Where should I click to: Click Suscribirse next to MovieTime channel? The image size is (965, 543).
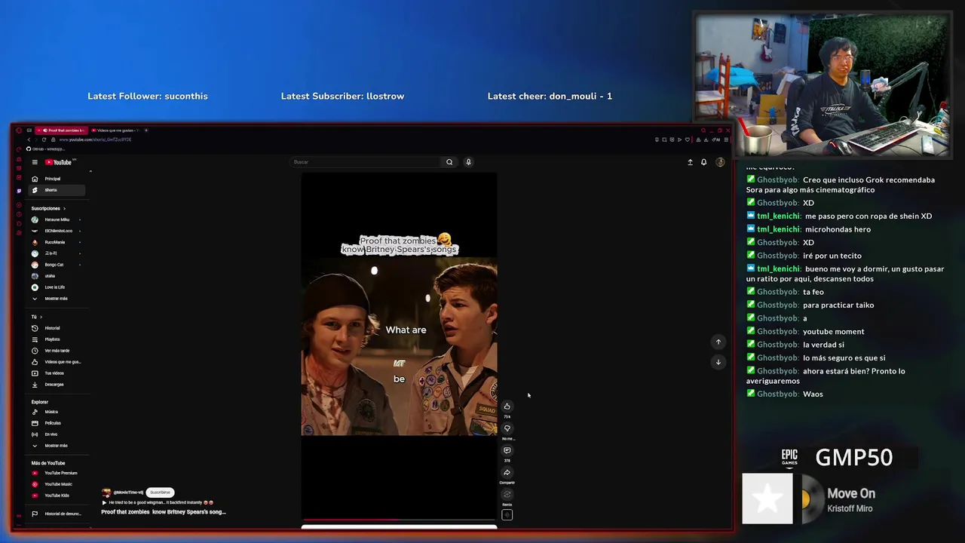[x=160, y=492]
